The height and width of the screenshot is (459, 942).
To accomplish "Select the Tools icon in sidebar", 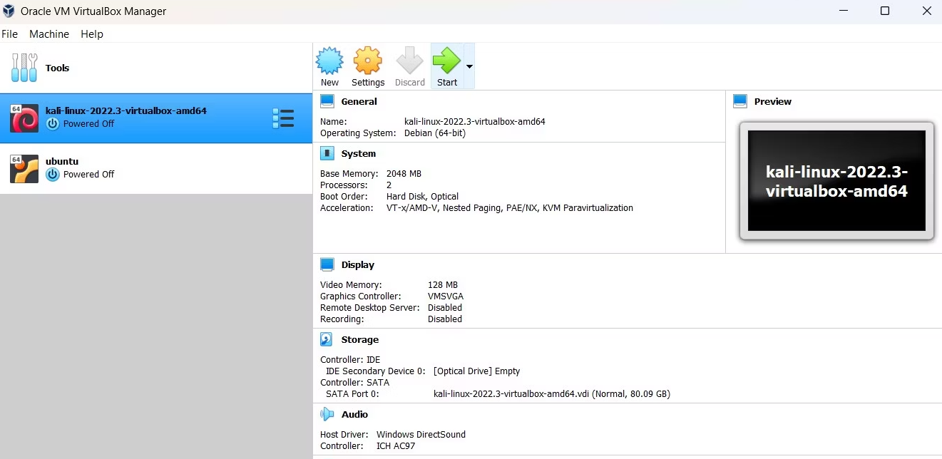I will 24,68.
